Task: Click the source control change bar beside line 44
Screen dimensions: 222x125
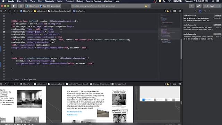Action: 0,49
